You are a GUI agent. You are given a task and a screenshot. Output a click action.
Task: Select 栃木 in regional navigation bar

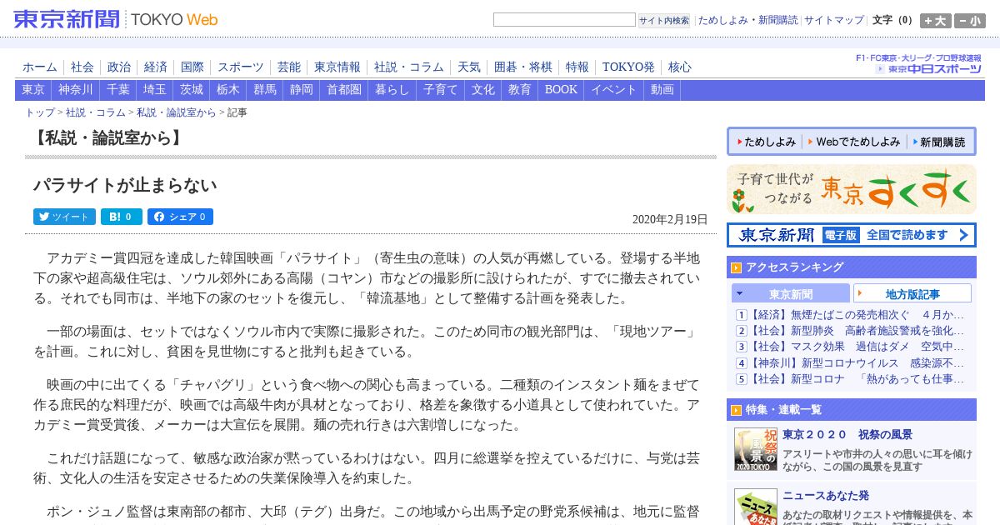[x=228, y=90]
